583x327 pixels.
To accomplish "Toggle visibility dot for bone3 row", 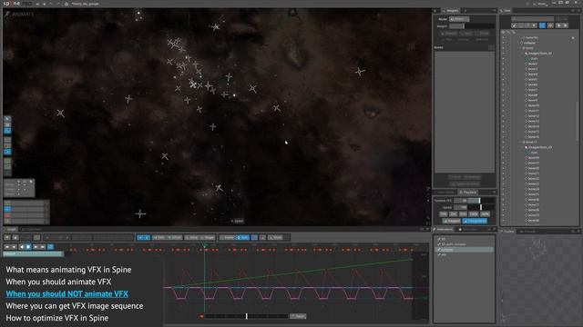I will click(x=504, y=69).
